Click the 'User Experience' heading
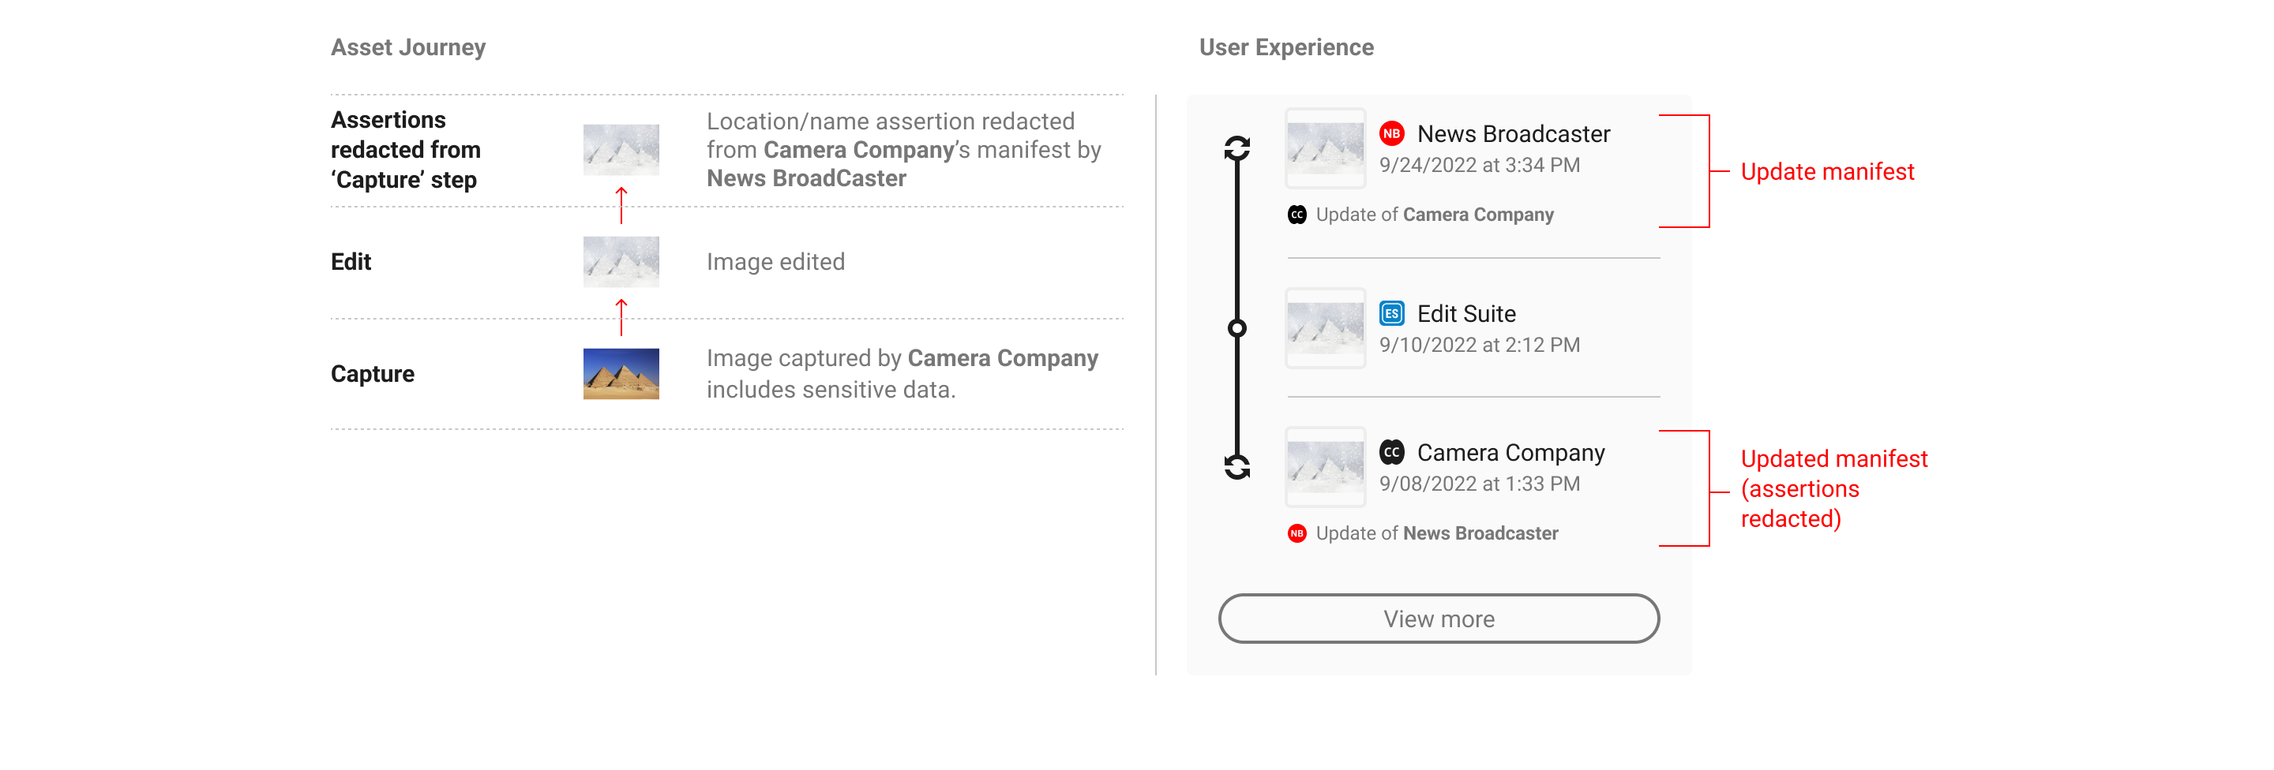The height and width of the screenshot is (770, 2274). pos(1286,47)
